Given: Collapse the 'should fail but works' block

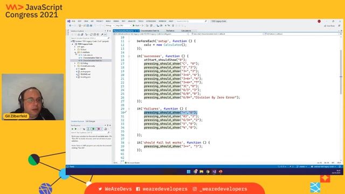Looking at the screenshot, I should (x=129, y=142).
